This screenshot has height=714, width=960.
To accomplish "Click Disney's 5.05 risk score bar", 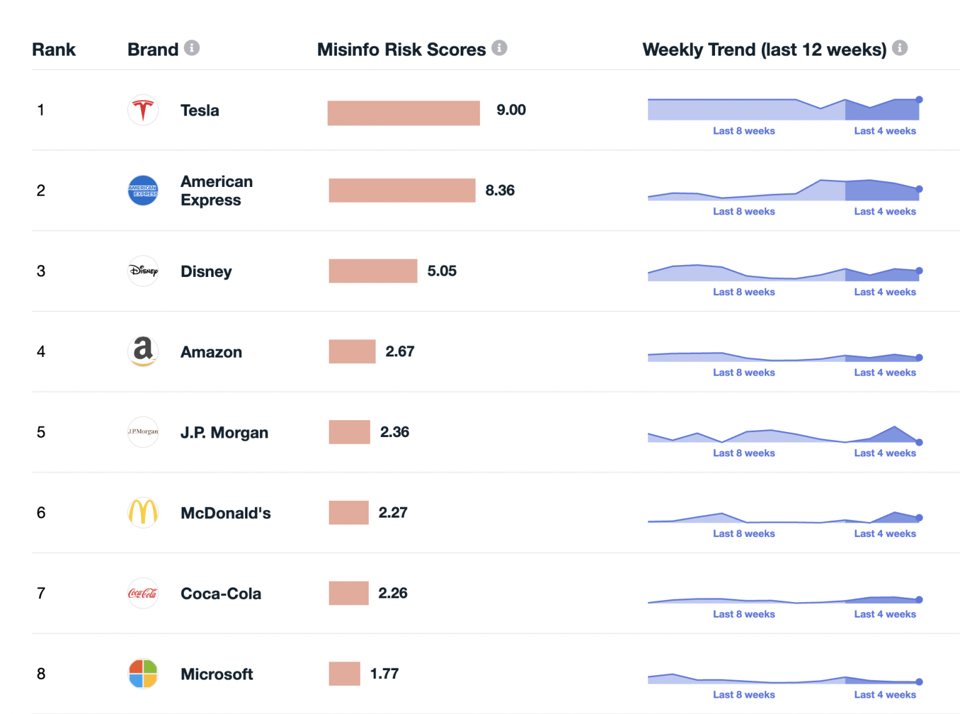I will [372, 271].
